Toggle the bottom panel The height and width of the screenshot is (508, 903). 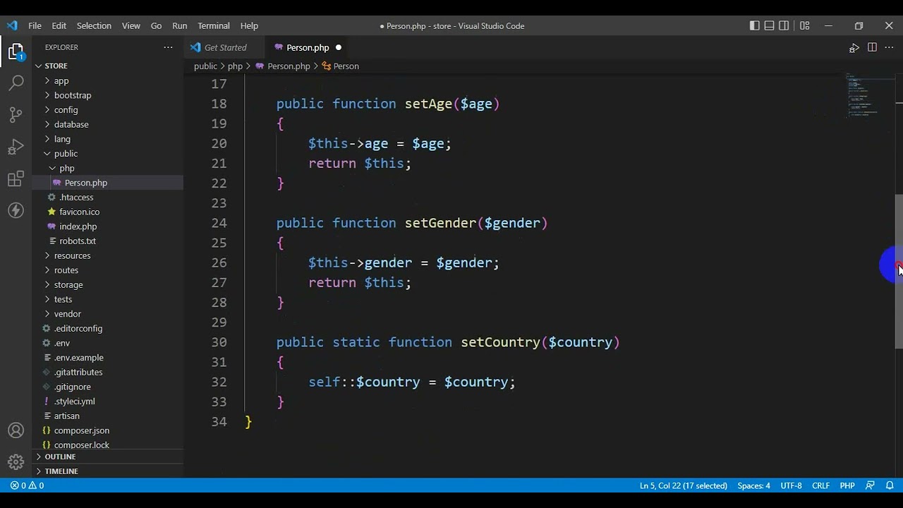[769, 25]
